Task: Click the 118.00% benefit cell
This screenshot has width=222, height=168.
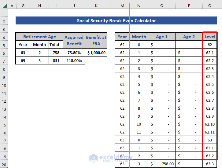Action: point(74,60)
